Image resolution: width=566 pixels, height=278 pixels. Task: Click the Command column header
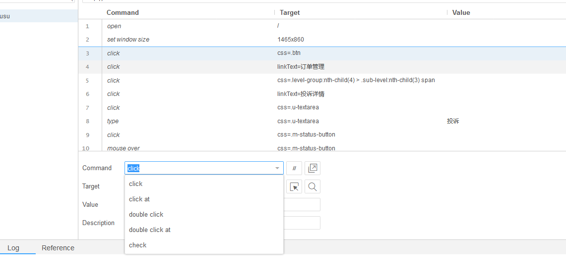[x=123, y=12]
